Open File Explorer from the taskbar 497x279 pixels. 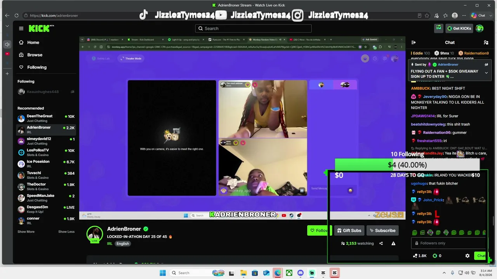(x=243, y=273)
